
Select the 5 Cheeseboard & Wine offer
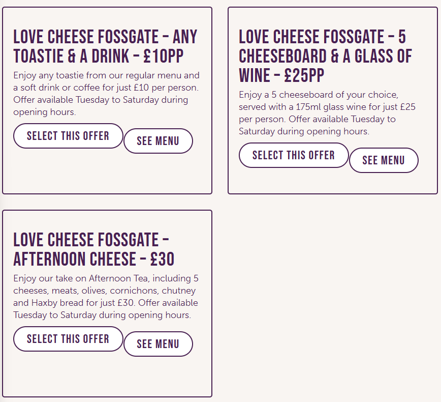point(294,155)
